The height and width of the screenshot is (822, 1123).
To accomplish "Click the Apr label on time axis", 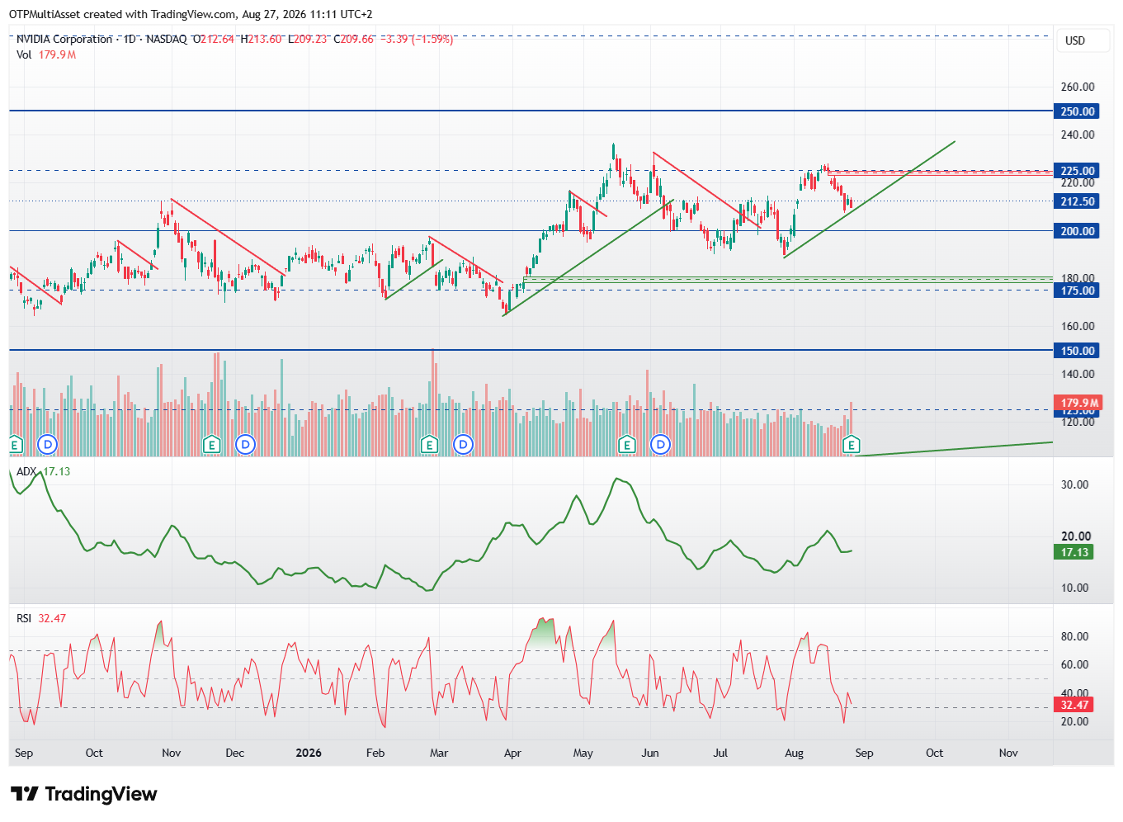I will pyautogui.click(x=512, y=753).
